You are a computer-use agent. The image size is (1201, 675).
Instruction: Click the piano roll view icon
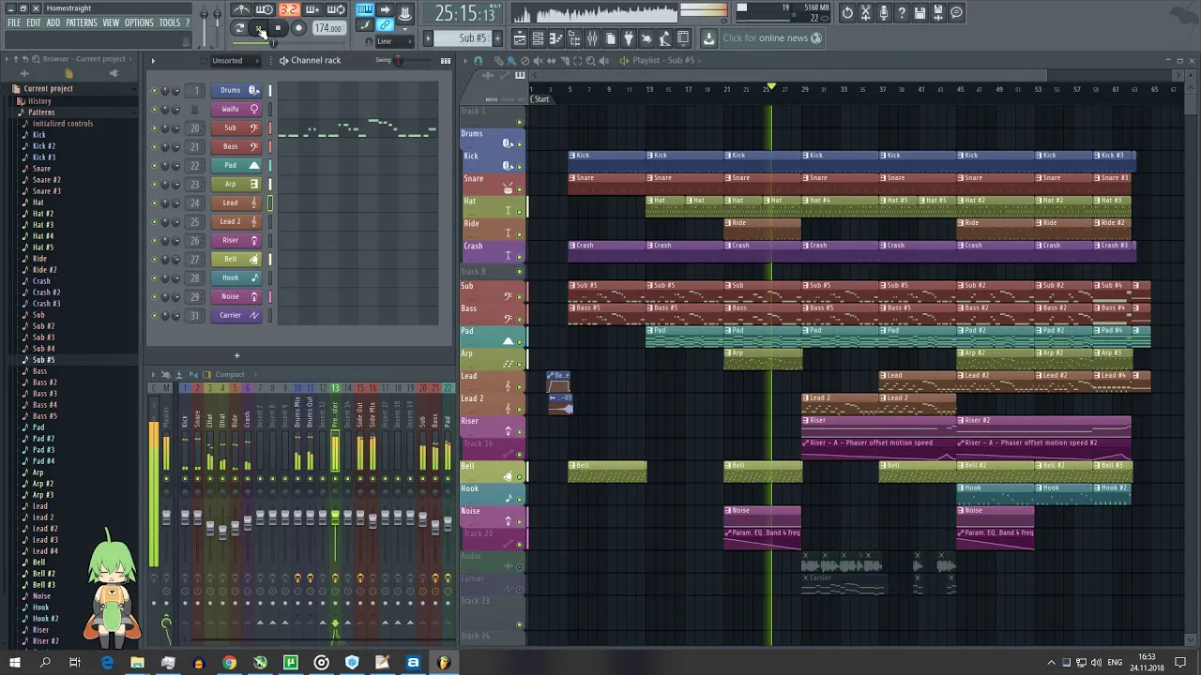click(x=555, y=38)
